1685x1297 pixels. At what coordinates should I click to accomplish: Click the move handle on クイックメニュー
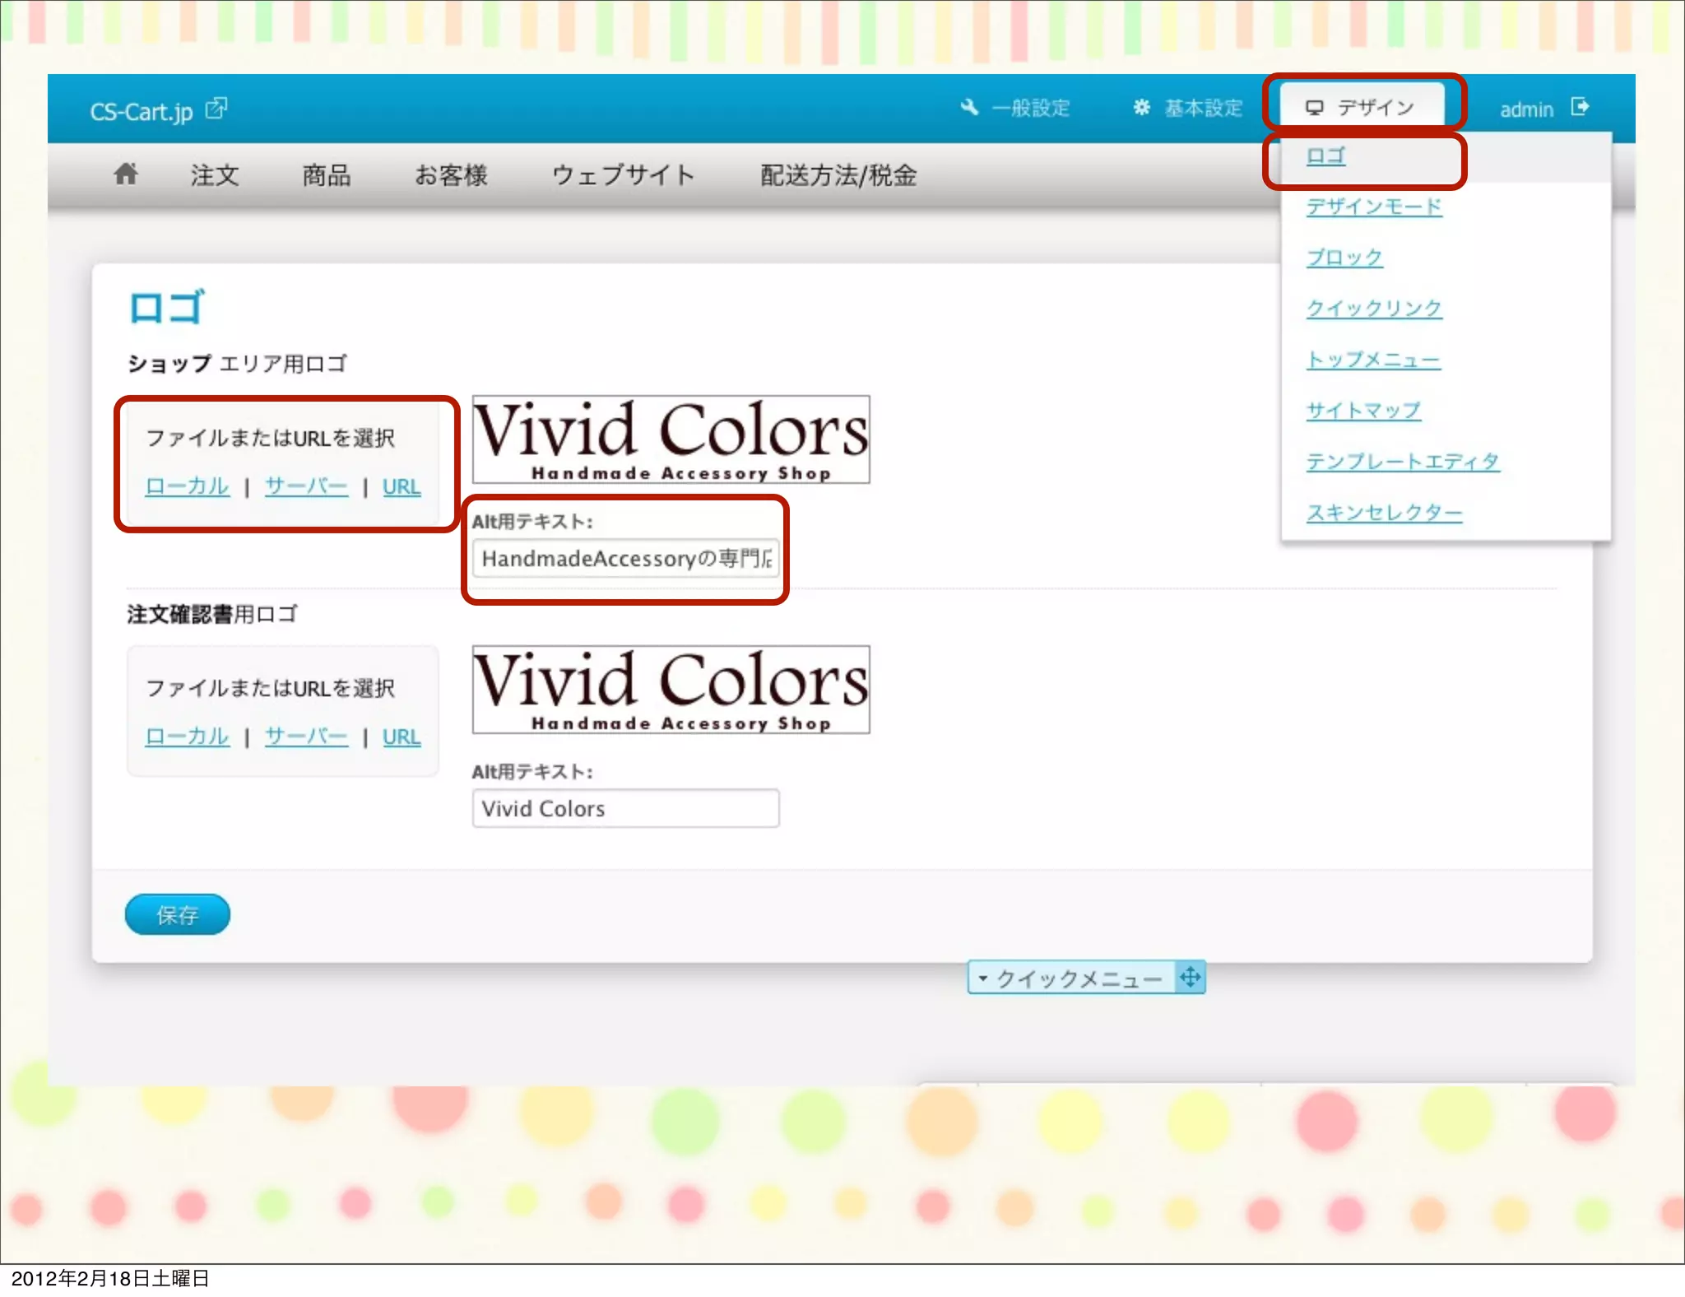pos(1190,977)
